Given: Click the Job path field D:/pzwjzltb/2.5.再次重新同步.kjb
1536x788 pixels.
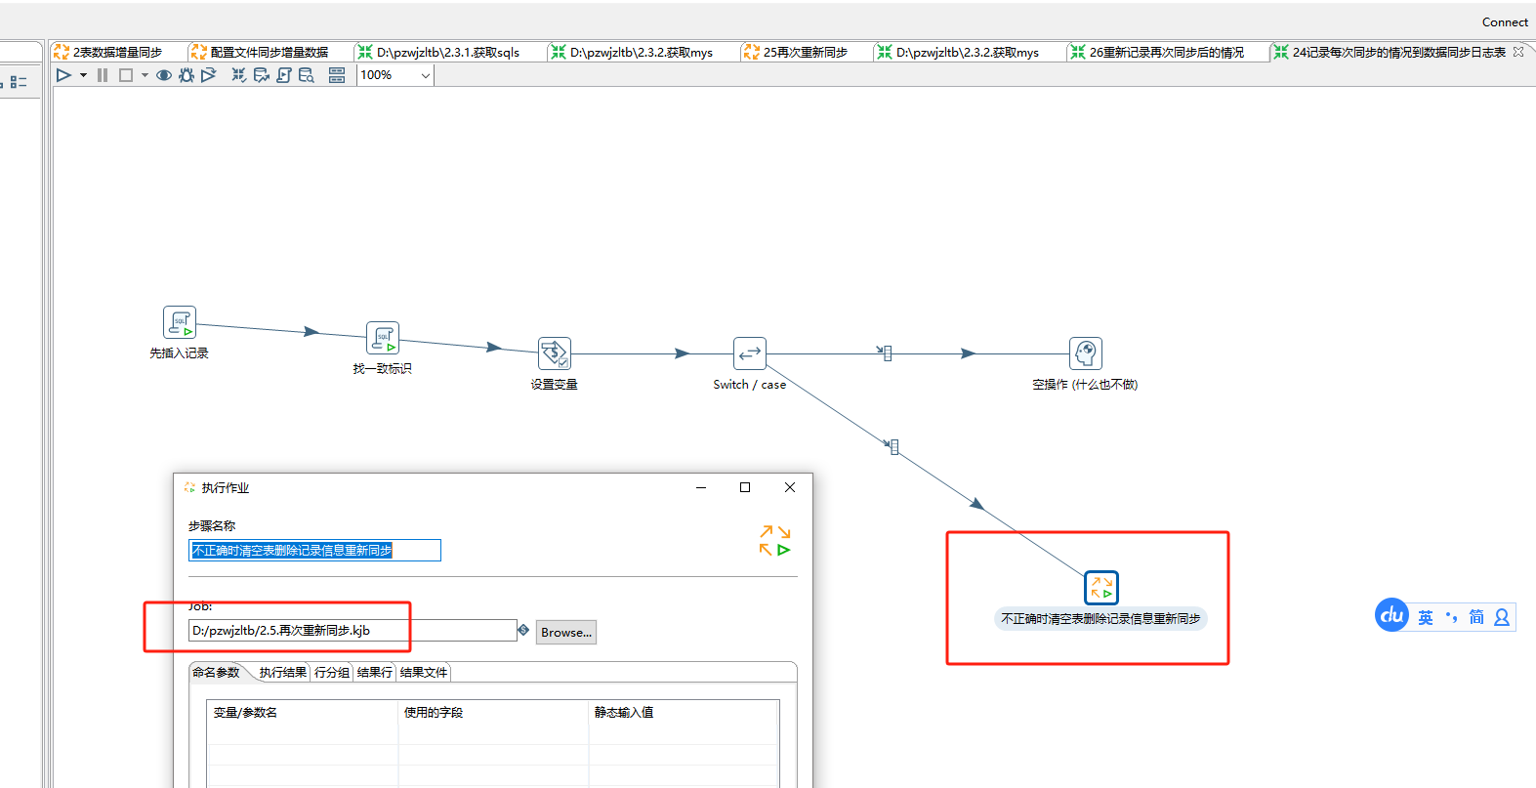Looking at the screenshot, I should coord(353,631).
